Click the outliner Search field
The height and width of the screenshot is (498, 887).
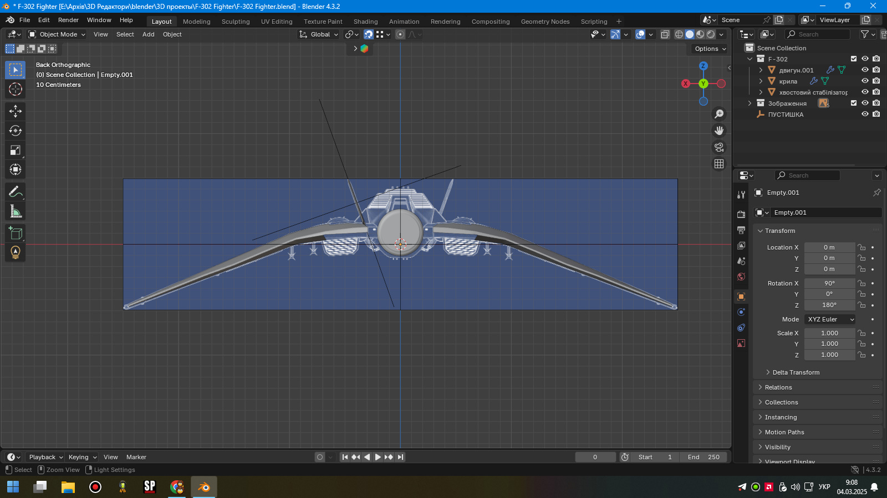click(x=817, y=34)
